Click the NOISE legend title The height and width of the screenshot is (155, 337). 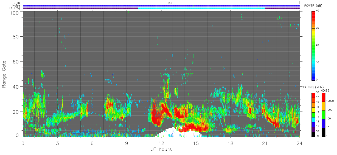(324, 90)
